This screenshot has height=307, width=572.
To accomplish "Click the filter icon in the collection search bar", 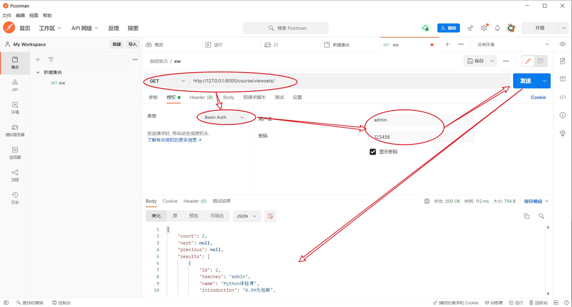I will click(x=51, y=60).
